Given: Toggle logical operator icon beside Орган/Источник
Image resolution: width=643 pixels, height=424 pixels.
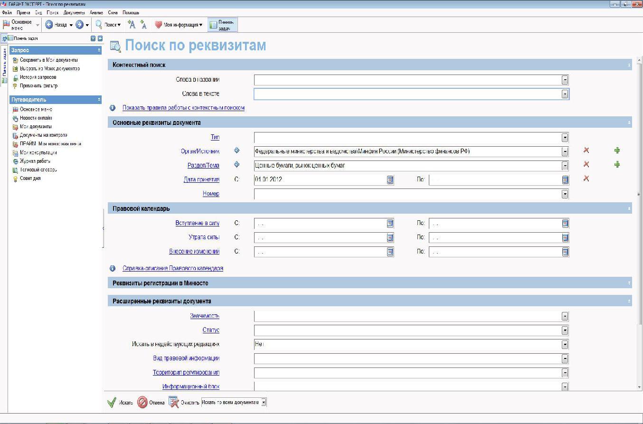Looking at the screenshot, I should (x=237, y=151).
